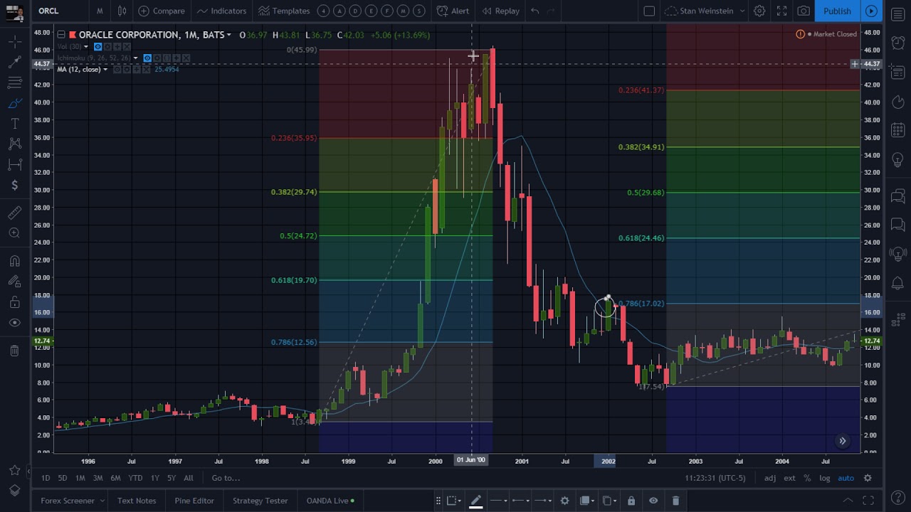The height and width of the screenshot is (512, 911).
Task: Open the candlestick chart style selector
Action: pyautogui.click(x=122, y=11)
